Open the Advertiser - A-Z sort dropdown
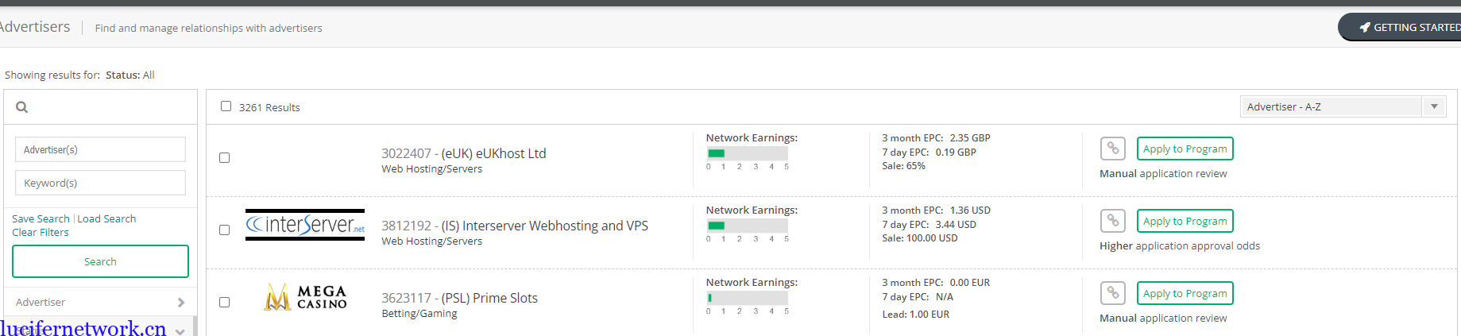This screenshot has height=336, width=1461. tap(1343, 106)
